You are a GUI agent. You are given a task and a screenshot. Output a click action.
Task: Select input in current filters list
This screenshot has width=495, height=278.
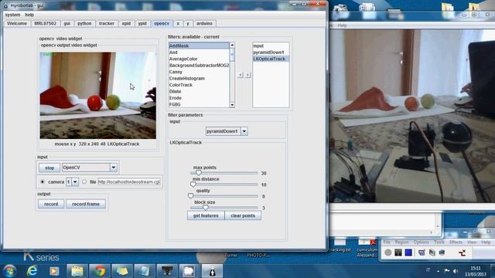click(x=271, y=46)
